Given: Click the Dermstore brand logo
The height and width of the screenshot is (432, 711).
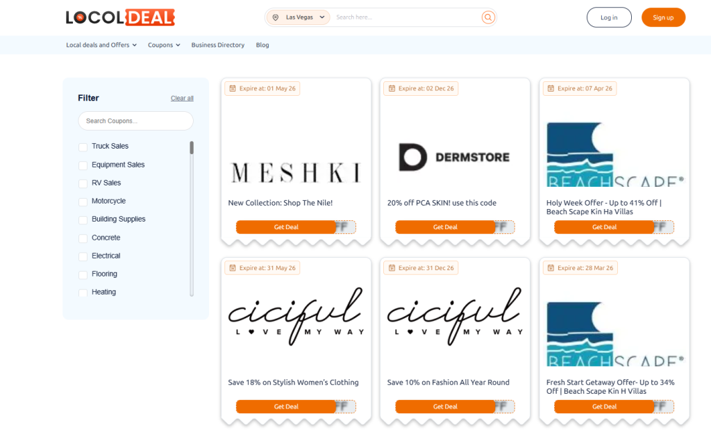Looking at the screenshot, I should (454, 158).
